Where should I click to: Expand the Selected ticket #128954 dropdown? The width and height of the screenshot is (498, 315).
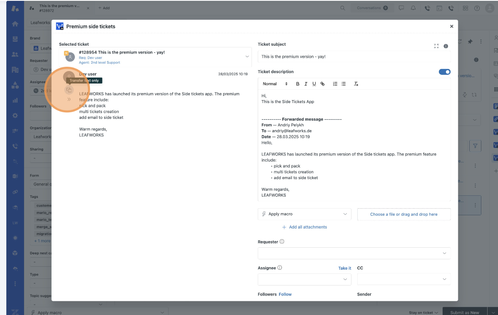click(x=247, y=57)
